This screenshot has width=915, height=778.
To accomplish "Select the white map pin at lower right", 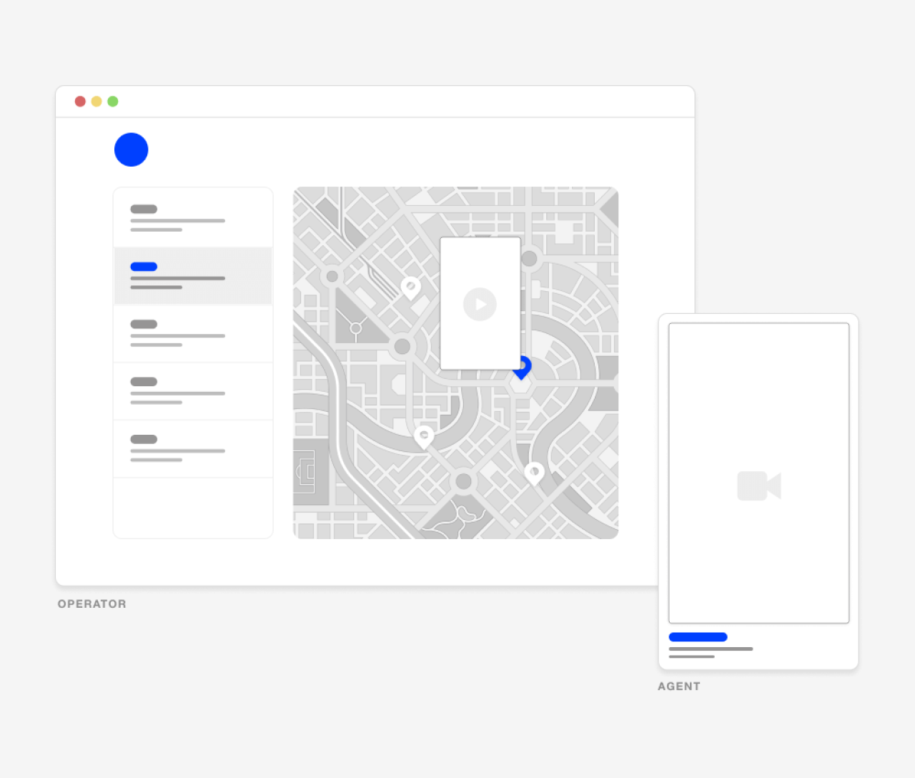I will click(534, 473).
